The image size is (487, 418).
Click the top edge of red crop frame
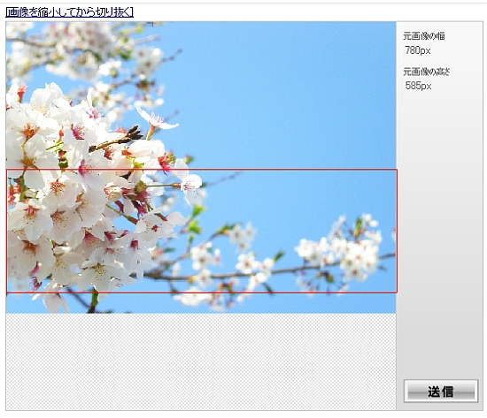click(202, 170)
